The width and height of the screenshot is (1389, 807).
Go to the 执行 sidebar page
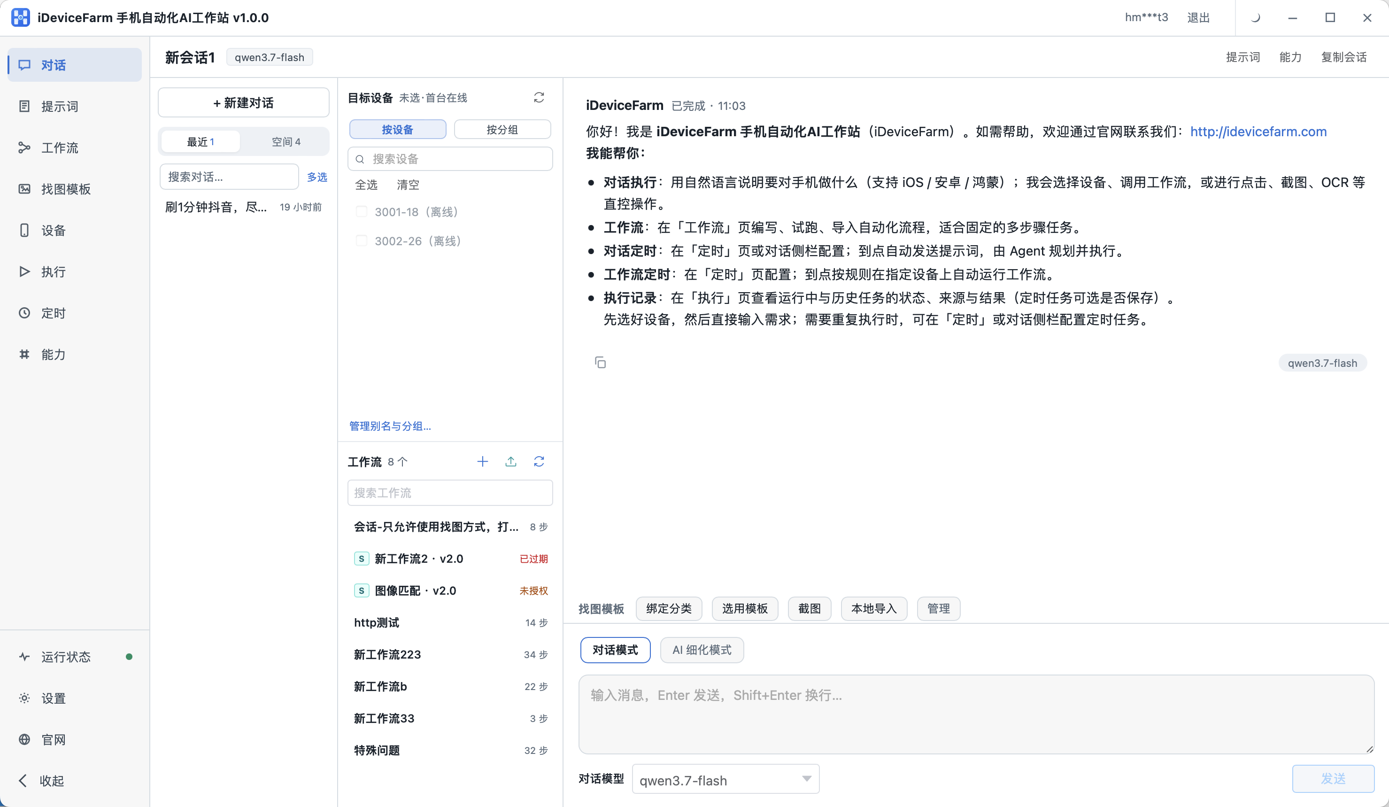point(74,272)
